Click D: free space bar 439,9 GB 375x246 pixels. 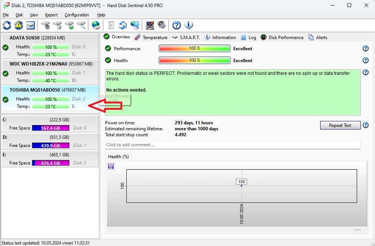pyautogui.click(x=51, y=145)
